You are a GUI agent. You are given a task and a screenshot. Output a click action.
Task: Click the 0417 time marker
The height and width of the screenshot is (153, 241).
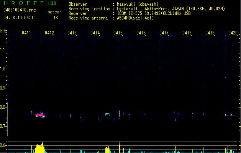coord(164,33)
